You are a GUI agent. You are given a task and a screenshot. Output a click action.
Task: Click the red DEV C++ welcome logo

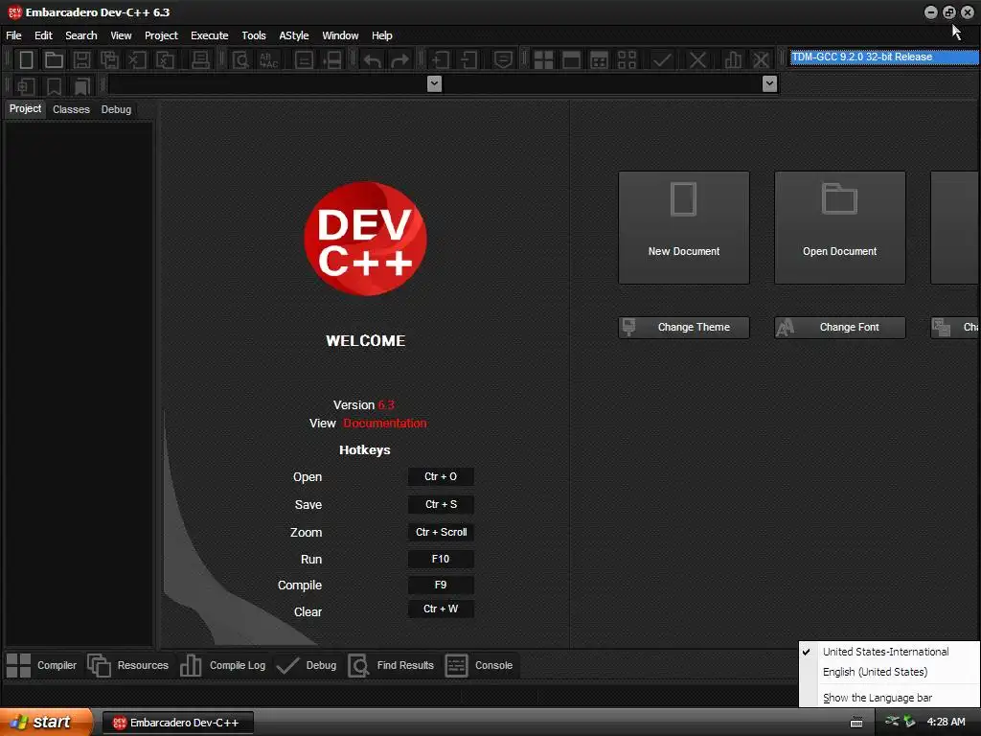click(x=365, y=239)
